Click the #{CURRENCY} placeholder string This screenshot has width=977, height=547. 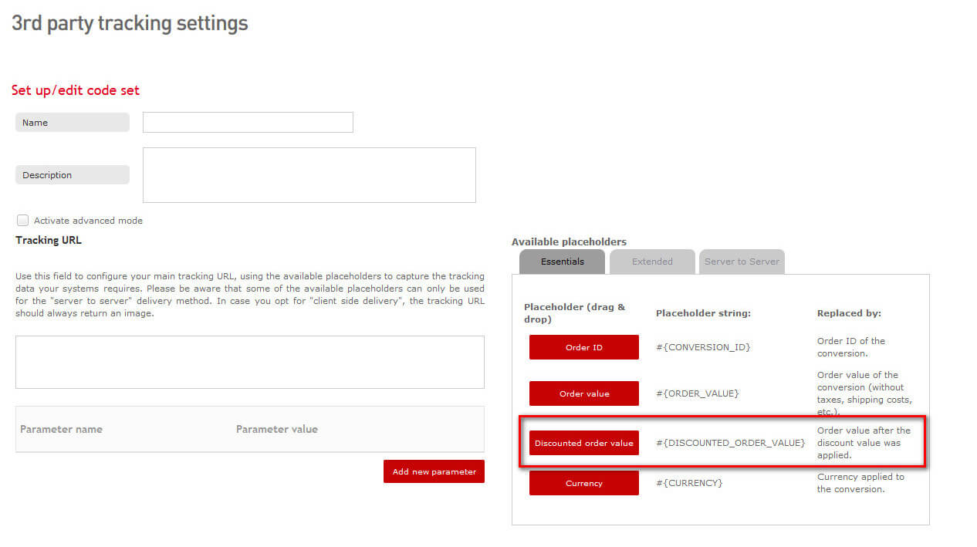point(689,483)
